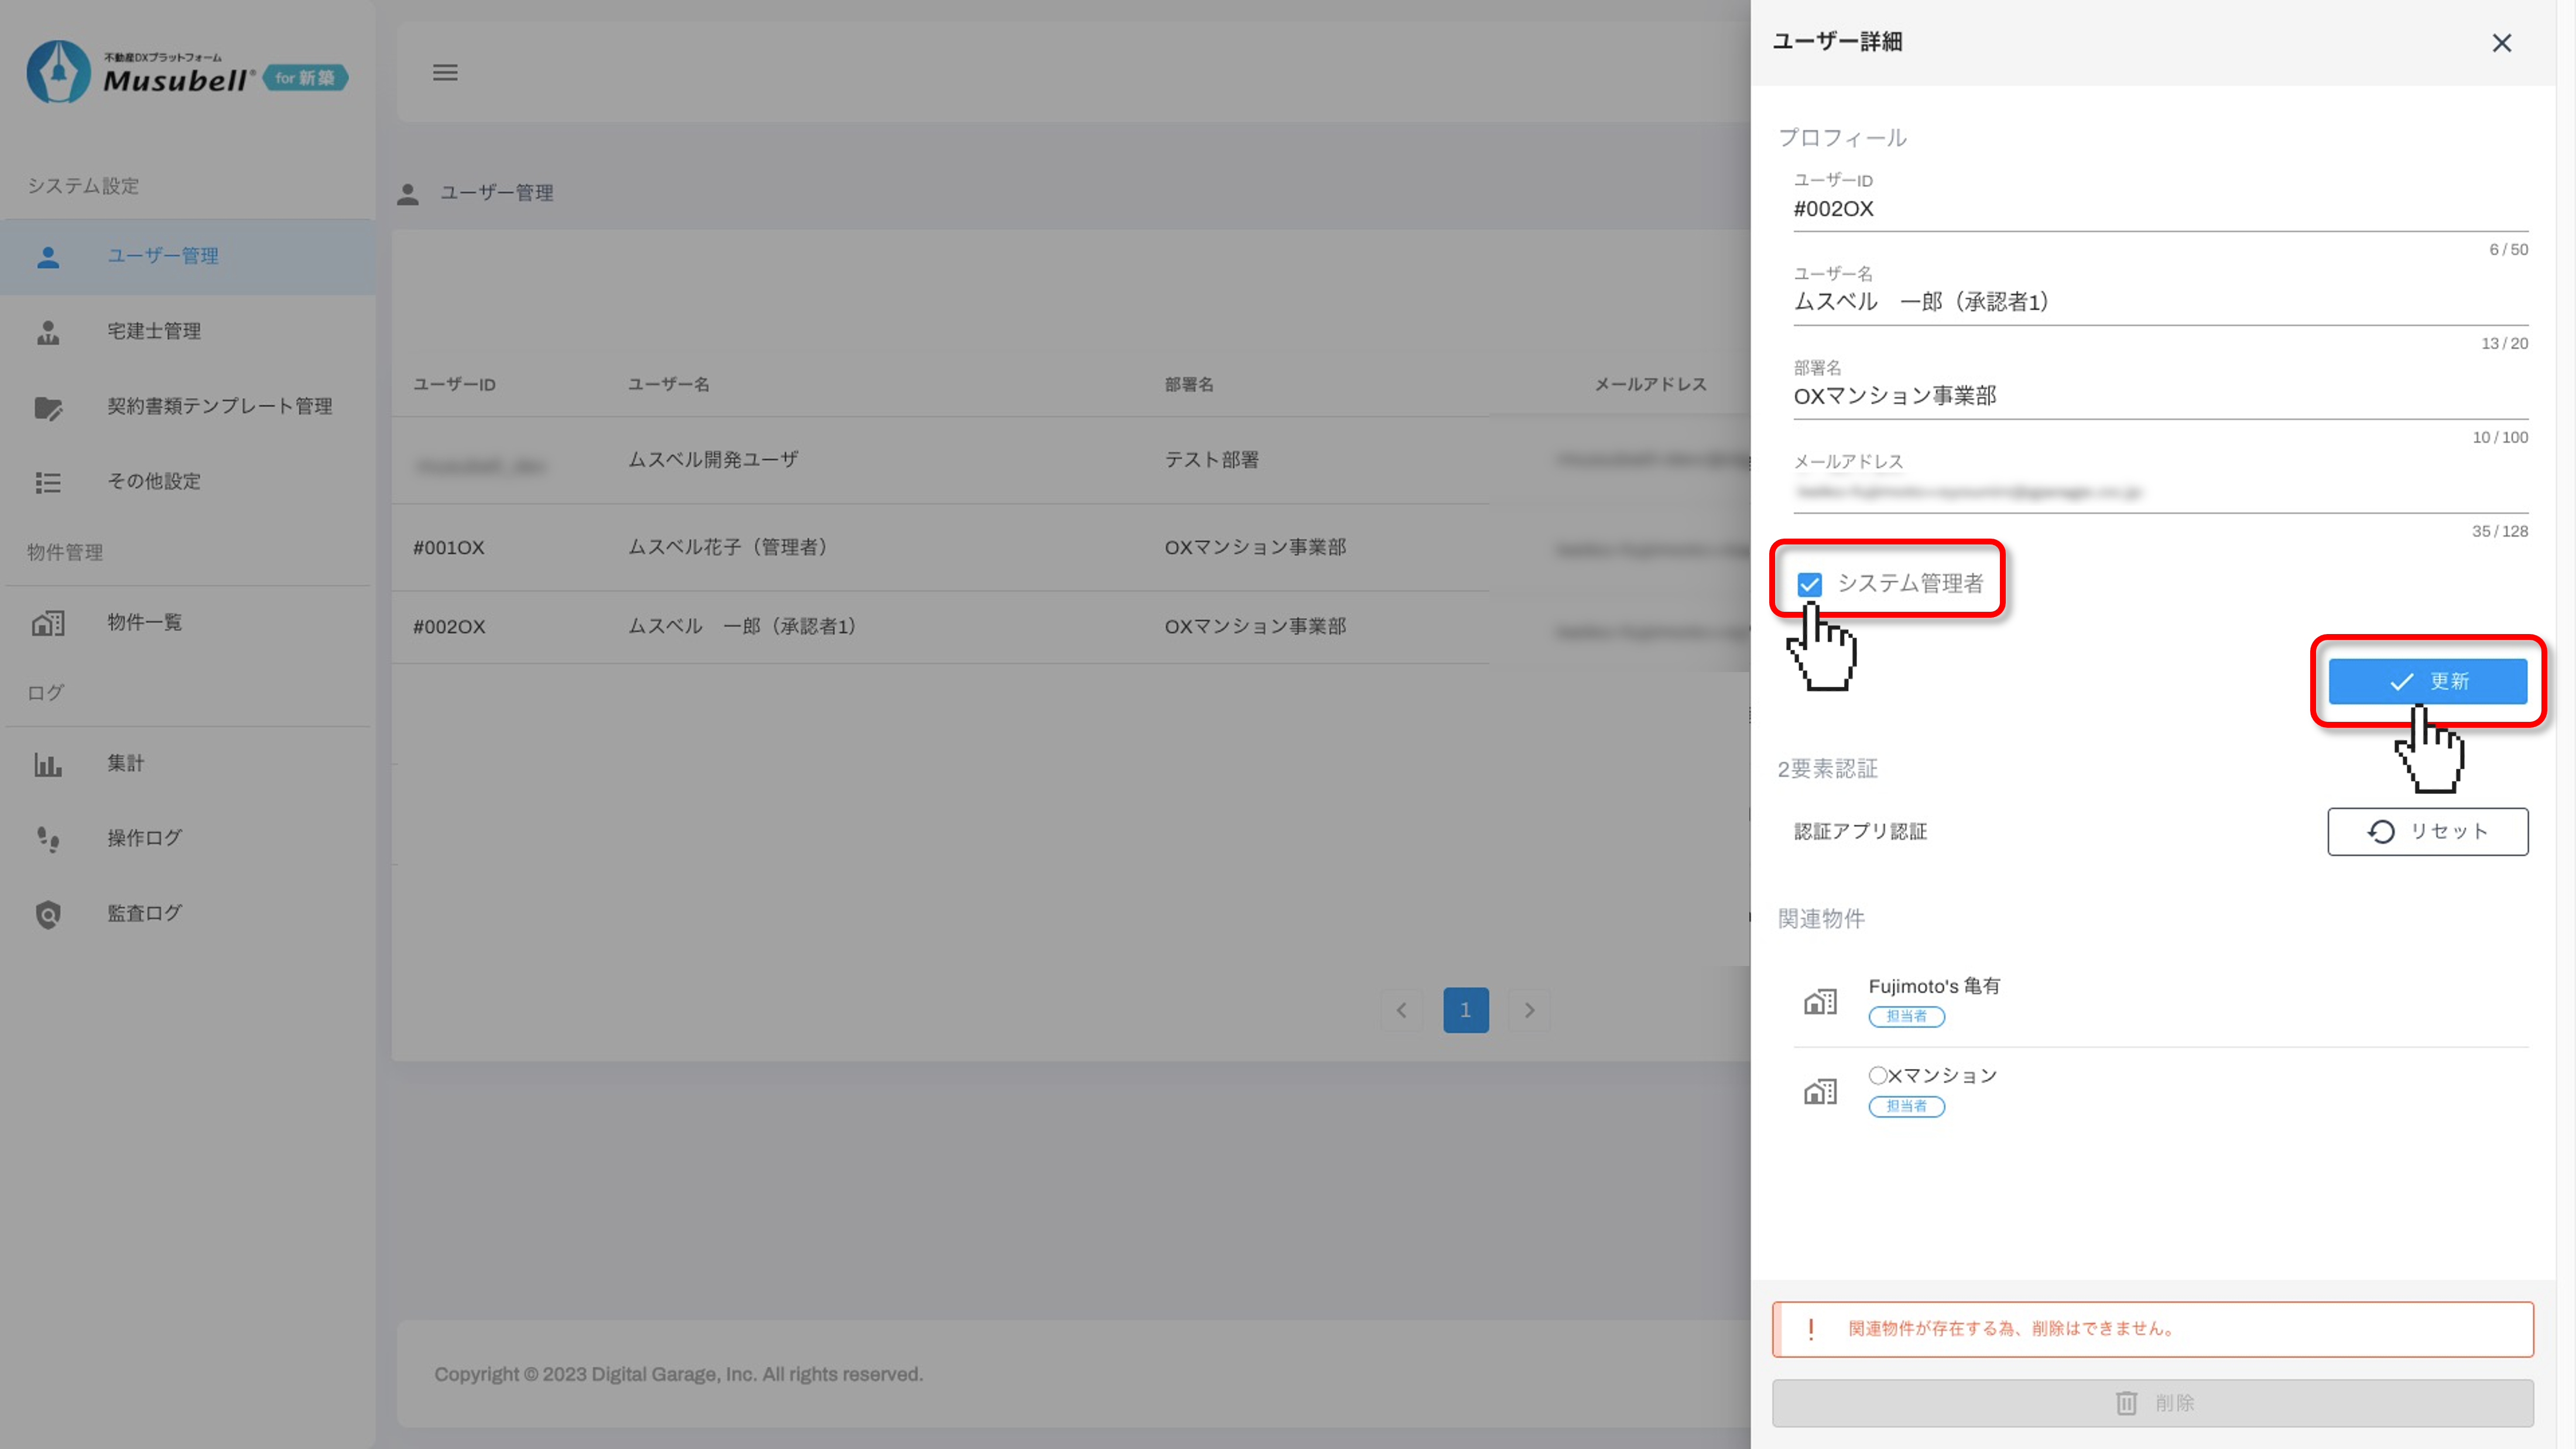Open 契約書類テンプレート管理 sidebar item
The width and height of the screenshot is (2576, 1449).
click(x=219, y=406)
